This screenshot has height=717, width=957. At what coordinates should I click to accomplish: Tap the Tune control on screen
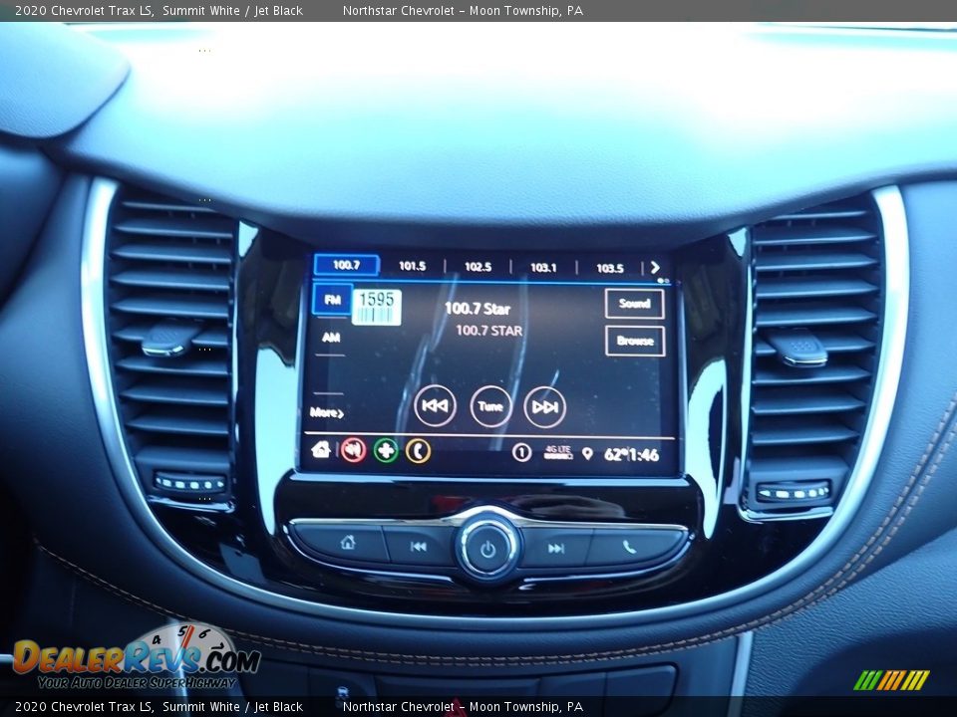[x=488, y=404]
